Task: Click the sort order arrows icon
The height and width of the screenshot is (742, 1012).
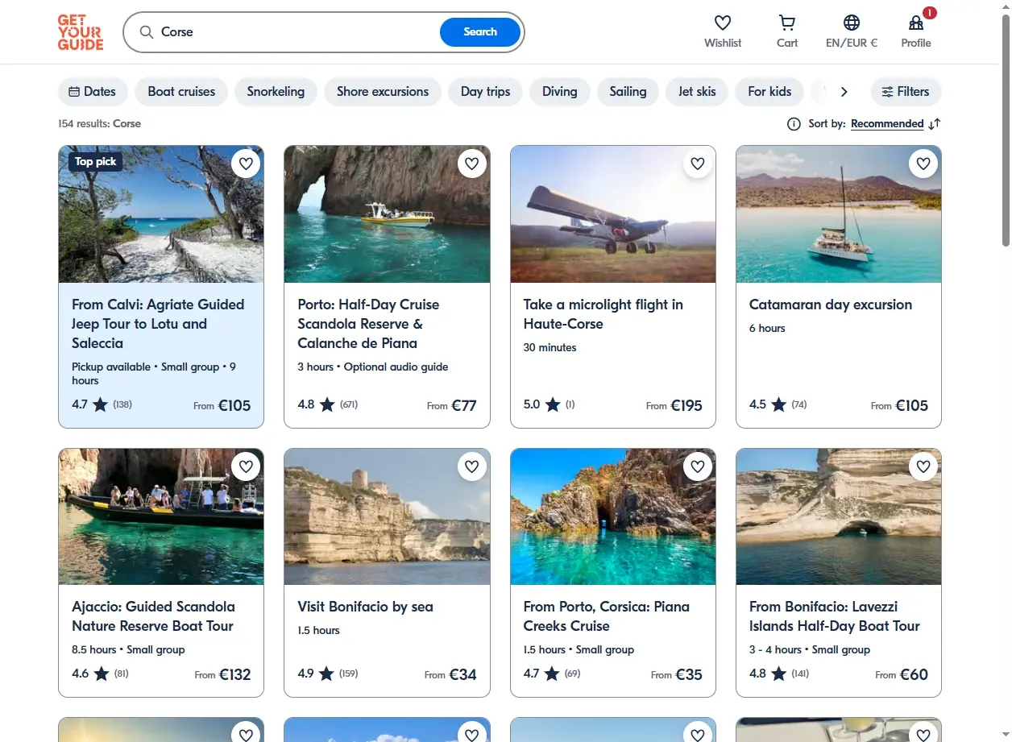Action: (x=935, y=124)
